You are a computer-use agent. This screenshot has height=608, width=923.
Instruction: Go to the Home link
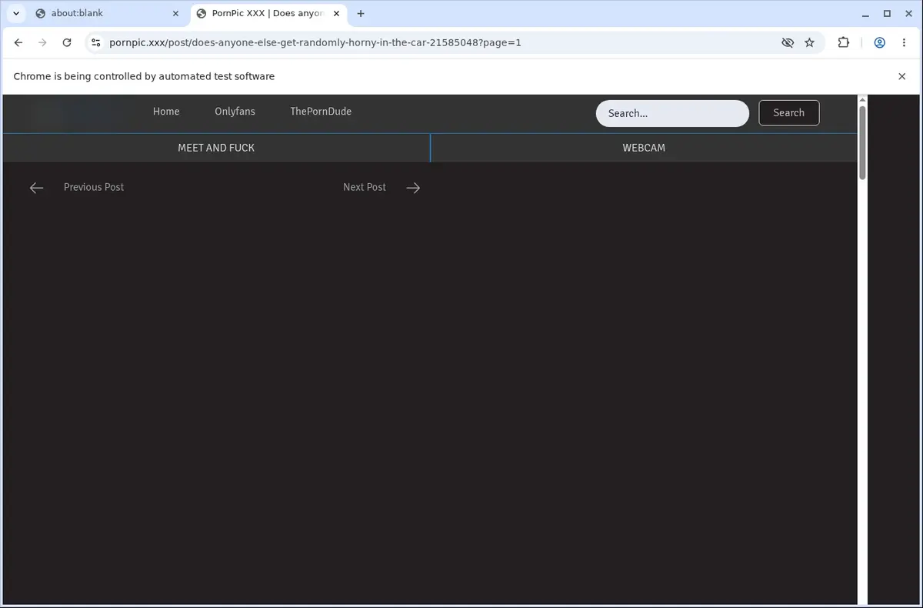166,112
